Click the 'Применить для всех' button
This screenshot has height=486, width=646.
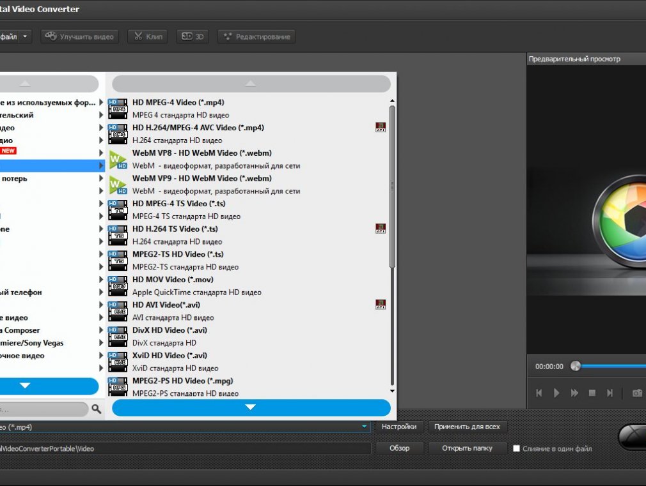(x=467, y=427)
